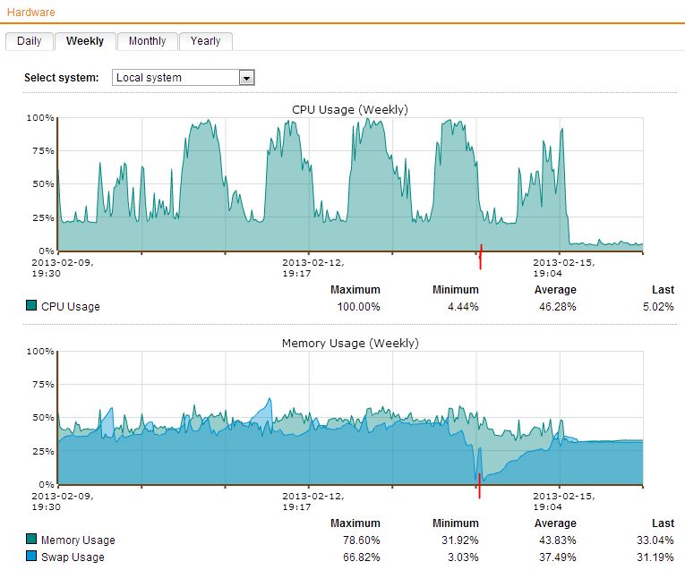Screen dimensions: 685x570
Task: Click the Swap Usage legend label
Action: 73,557
